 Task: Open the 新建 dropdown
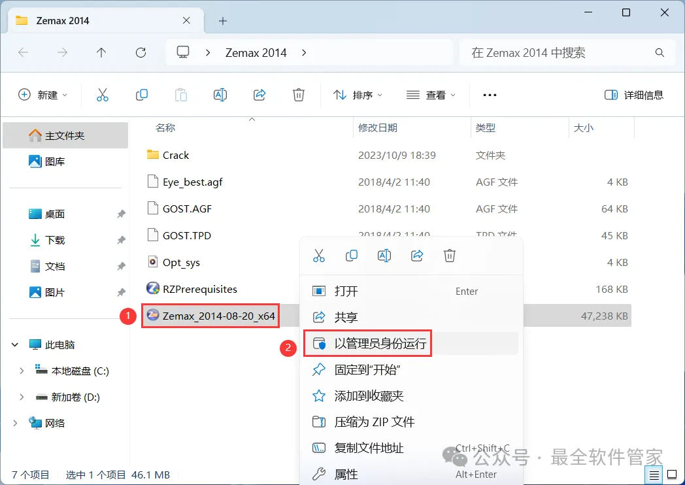tap(43, 95)
